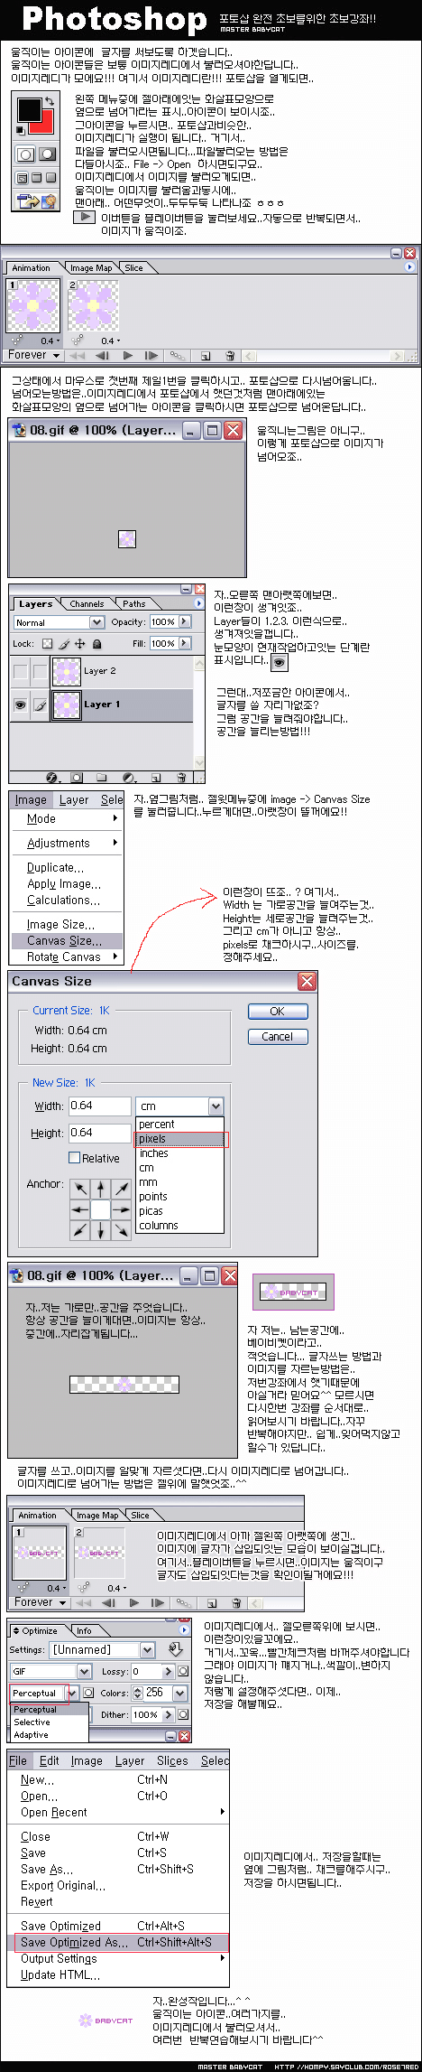
Task: Create a new layer in Layers palette
Action: coord(156,777)
